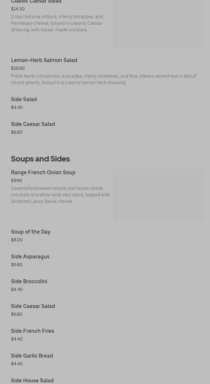Viewport: 210px width, 384px height.
Task: Open the Lemon-Herb Salmon Salad item
Action: click(x=44, y=60)
